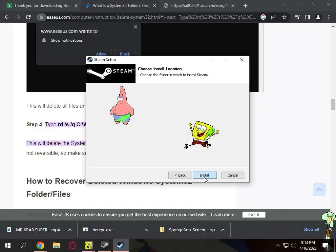Go back in Chrome
The height and width of the screenshot is (252, 336).
click(x=7, y=17)
